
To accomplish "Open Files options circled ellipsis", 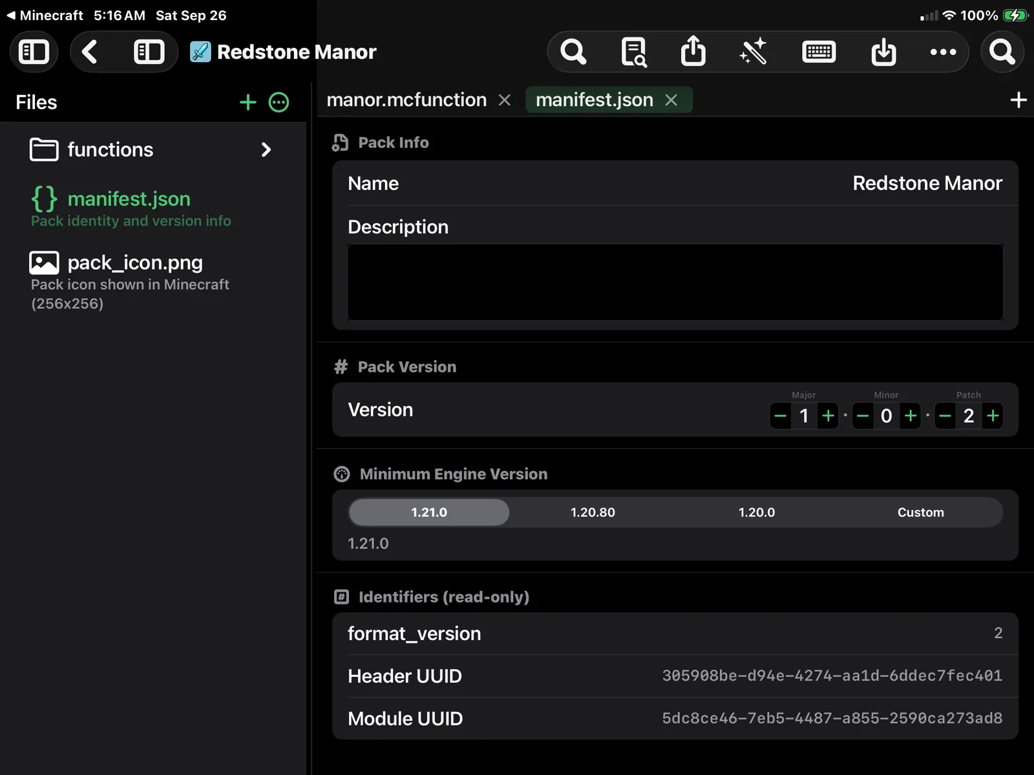I will click(x=279, y=102).
